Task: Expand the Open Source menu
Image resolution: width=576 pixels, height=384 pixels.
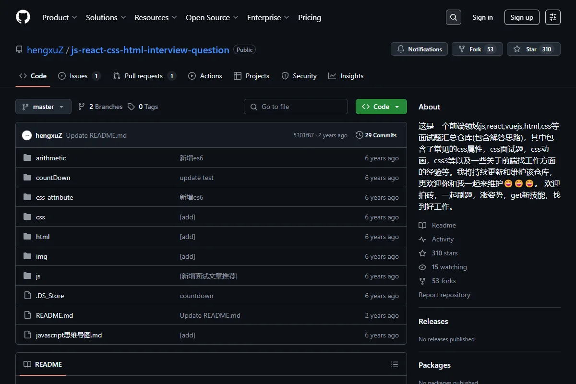Action: pyautogui.click(x=212, y=17)
